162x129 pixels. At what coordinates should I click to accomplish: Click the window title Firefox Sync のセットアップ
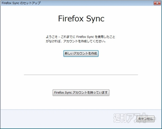pyautogui.click(x=21, y=3)
